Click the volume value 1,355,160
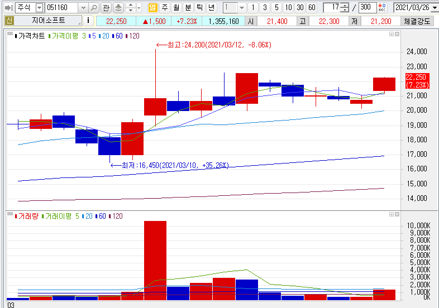Screen dimensions: 439x308 click(223, 21)
